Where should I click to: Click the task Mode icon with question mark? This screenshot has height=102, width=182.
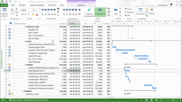point(109,15)
